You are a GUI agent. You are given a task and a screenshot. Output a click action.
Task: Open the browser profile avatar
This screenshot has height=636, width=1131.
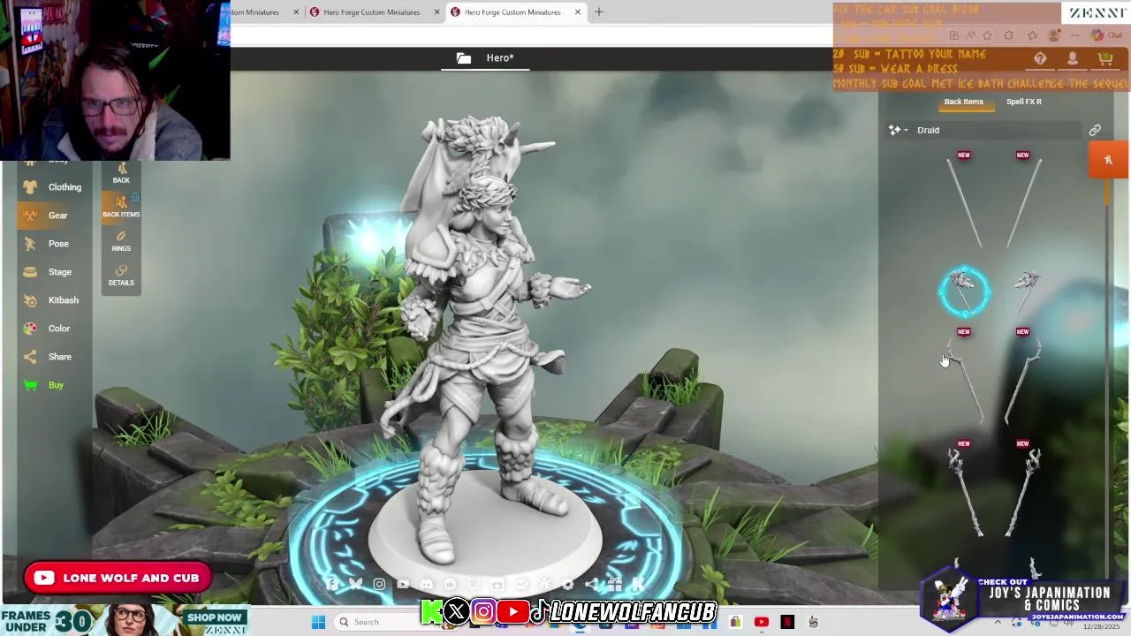tap(1054, 35)
